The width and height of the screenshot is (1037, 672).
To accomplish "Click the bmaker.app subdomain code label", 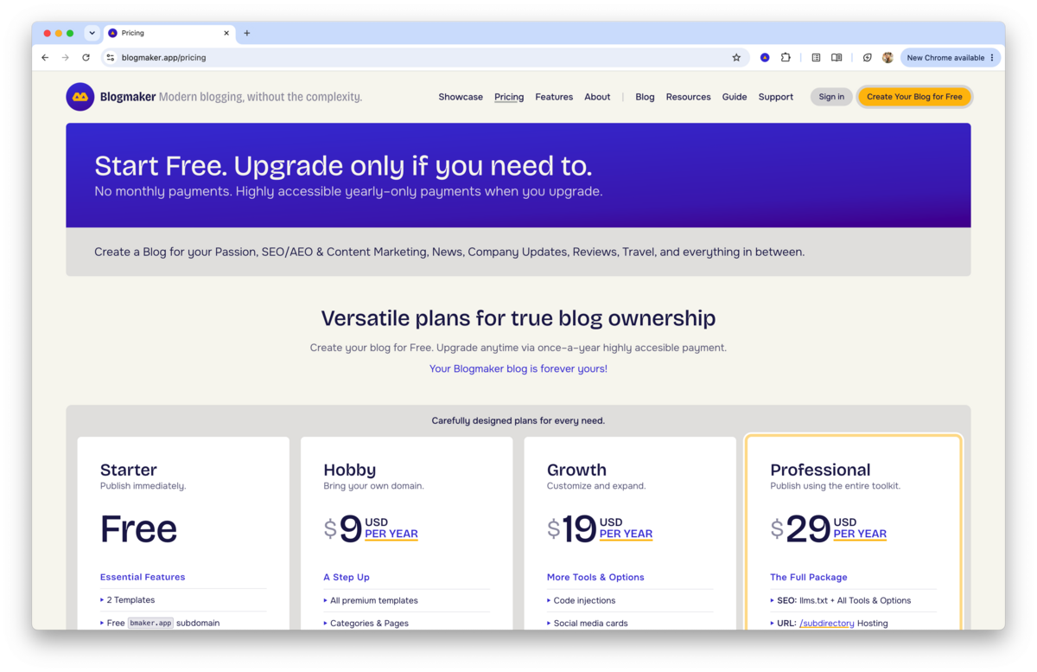I will (x=150, y=623).
